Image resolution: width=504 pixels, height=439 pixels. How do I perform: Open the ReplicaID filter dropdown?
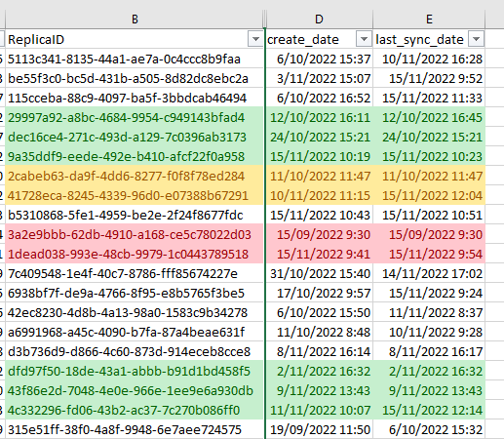(x=255, y=39)
